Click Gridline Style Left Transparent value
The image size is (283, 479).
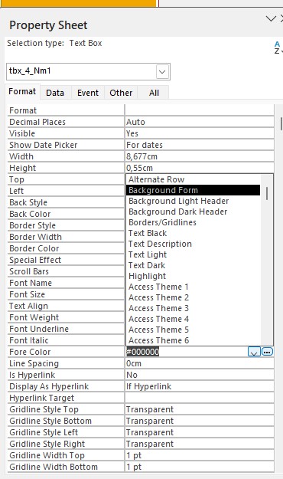point(200,432)
